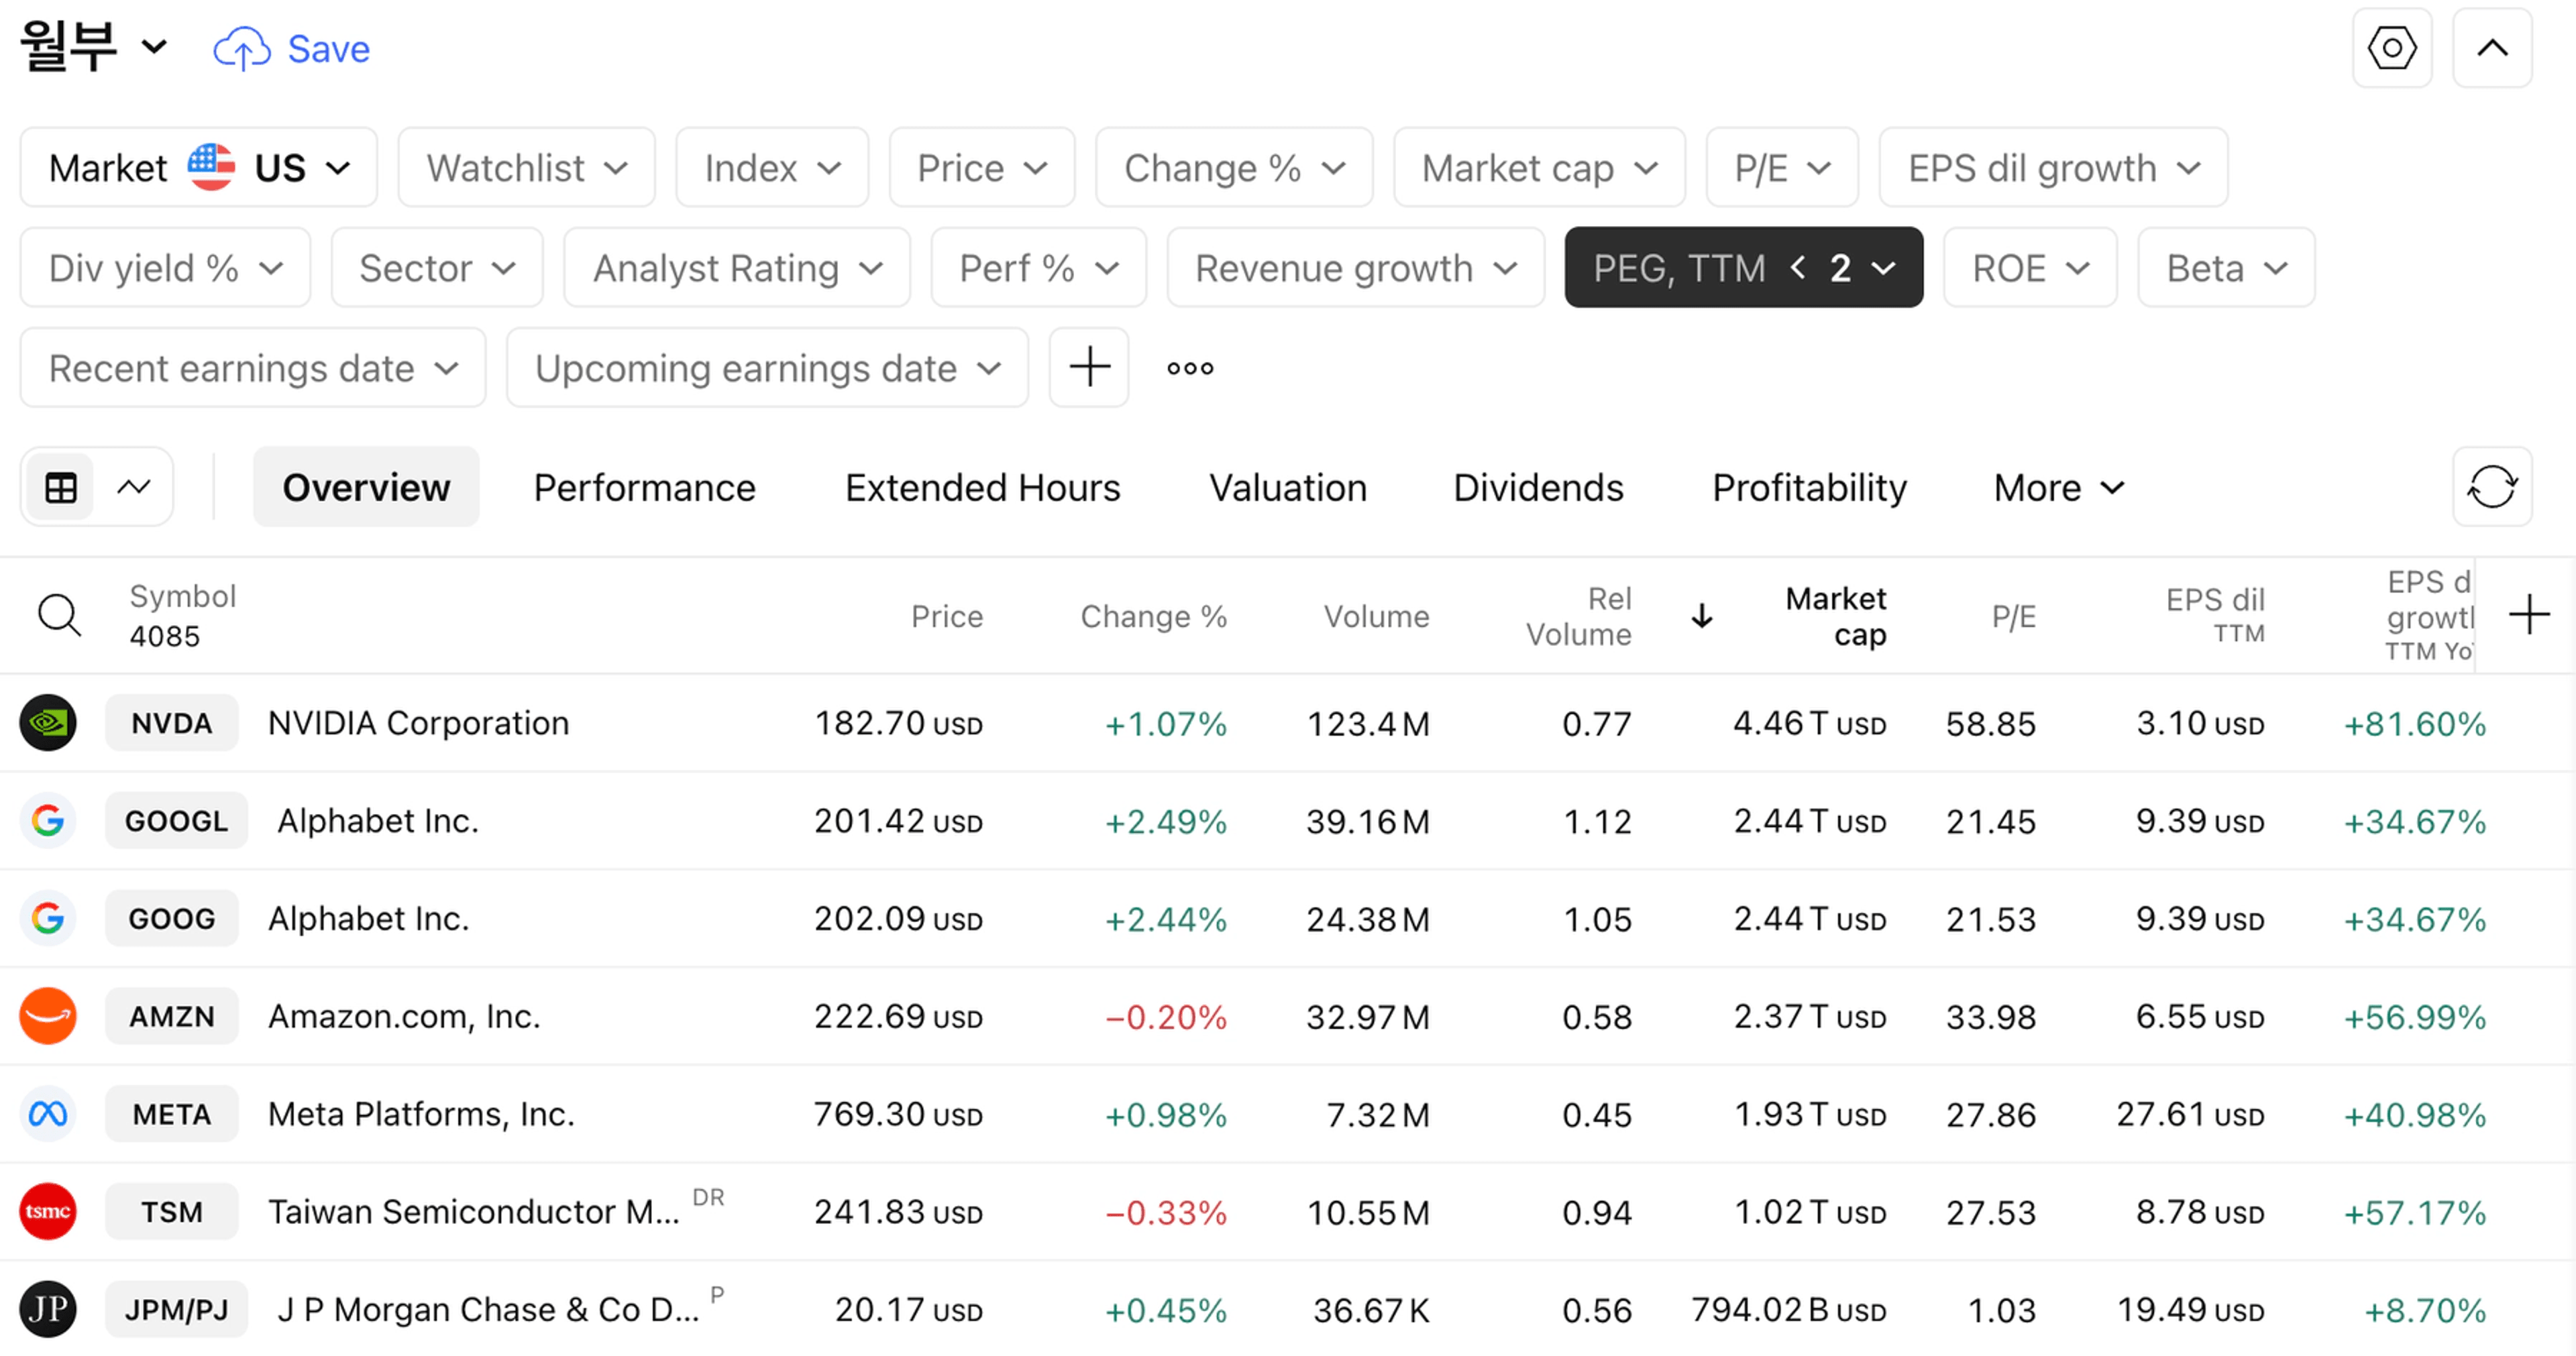The height and width of the screenshot is (1356, 2576).
Task: Open the three-dots more filters menu
Action: pyautogui.click(x=1190, y=368)
